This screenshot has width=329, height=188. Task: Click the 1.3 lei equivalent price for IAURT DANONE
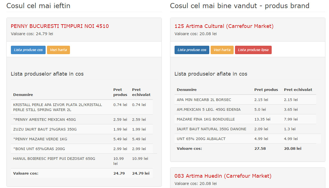tap(290, 129)
